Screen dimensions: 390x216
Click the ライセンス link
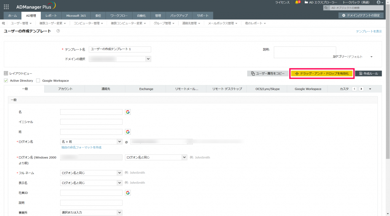pyautogui.click(x=282, y=2)
